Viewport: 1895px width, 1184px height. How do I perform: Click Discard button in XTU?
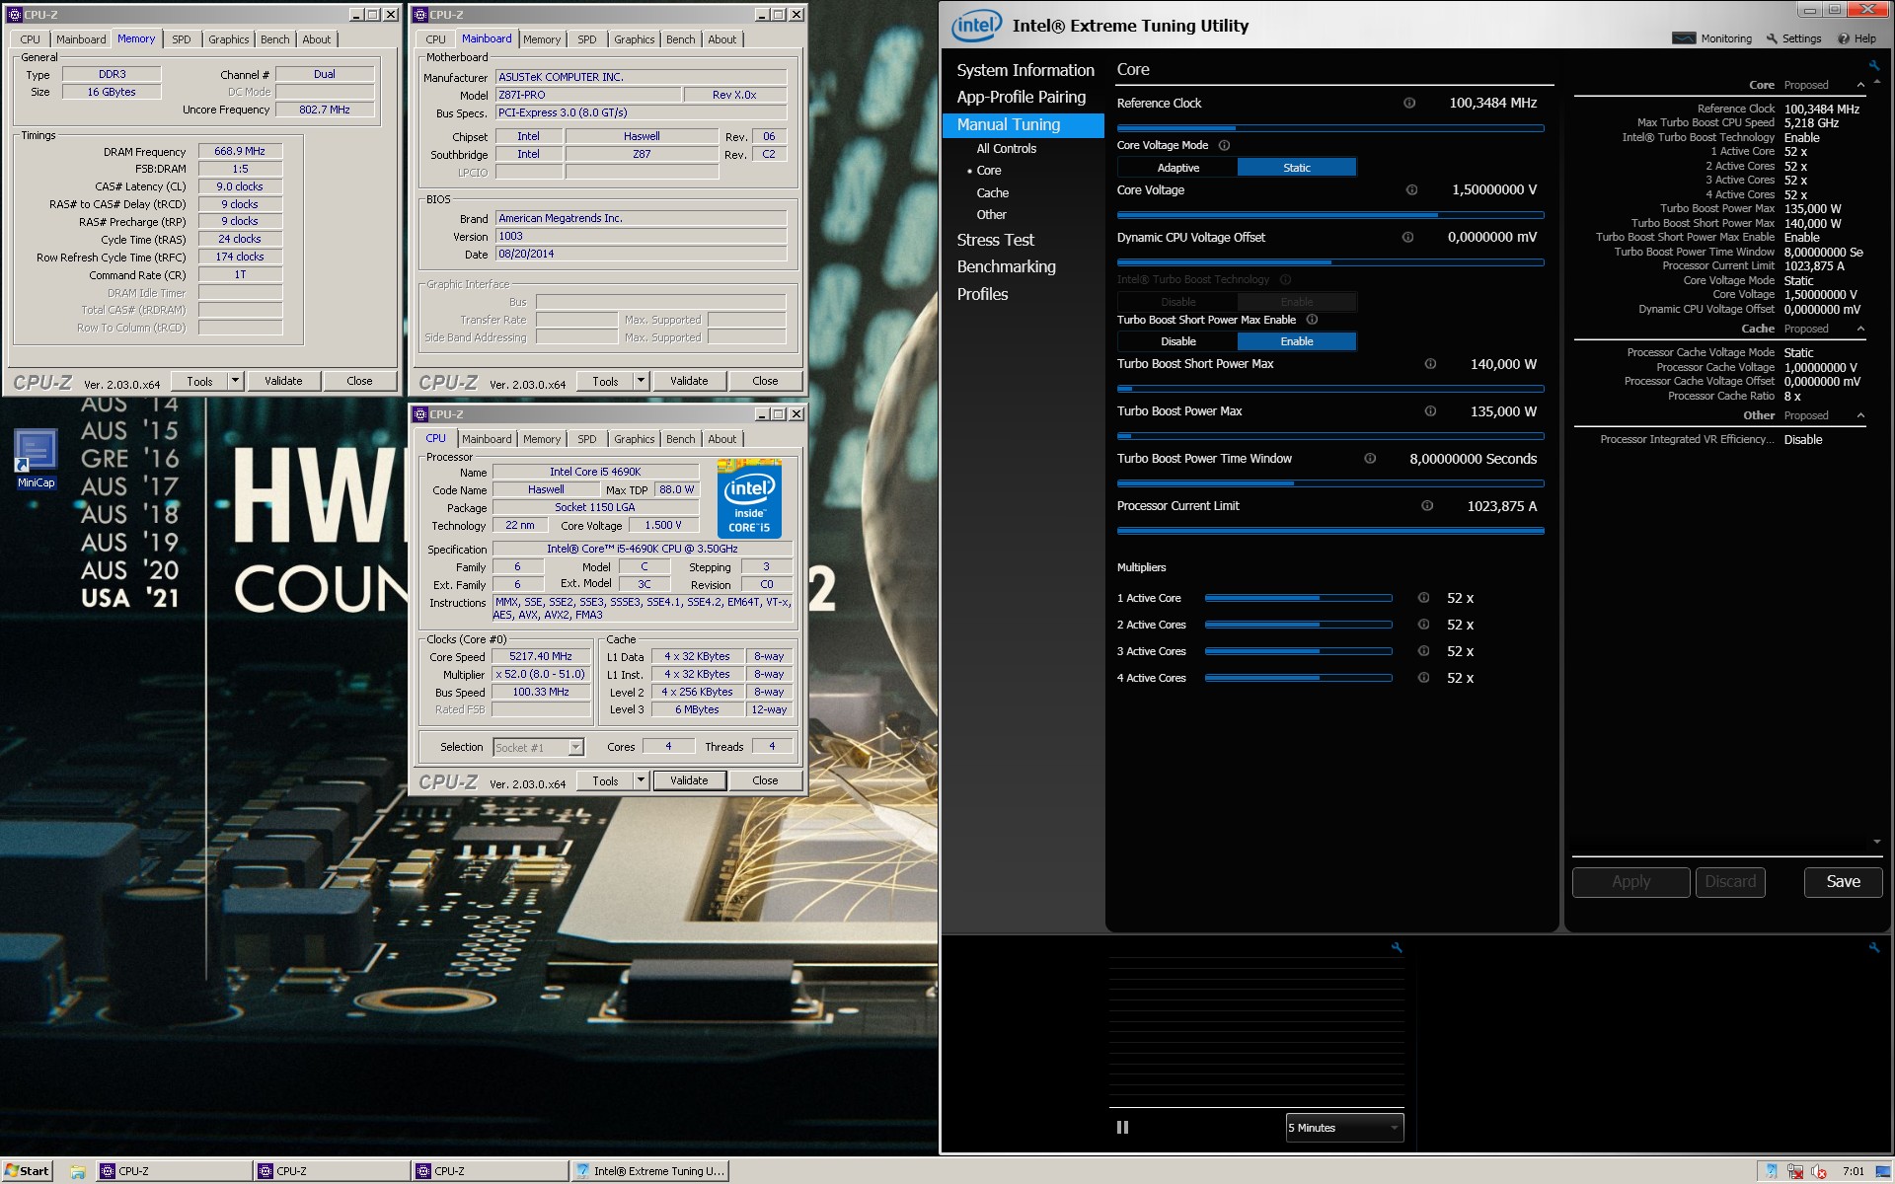[x=1730, y=882]
